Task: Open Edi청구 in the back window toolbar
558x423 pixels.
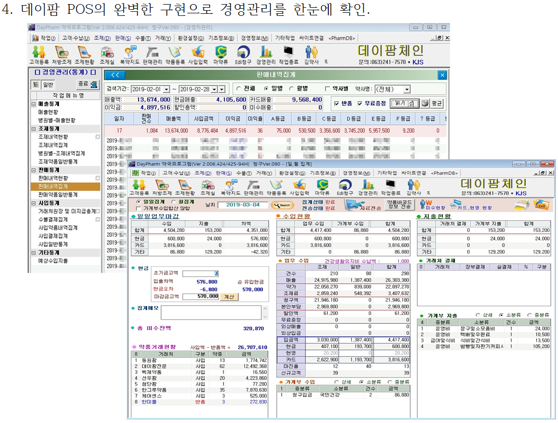Action: click(243, 55)
